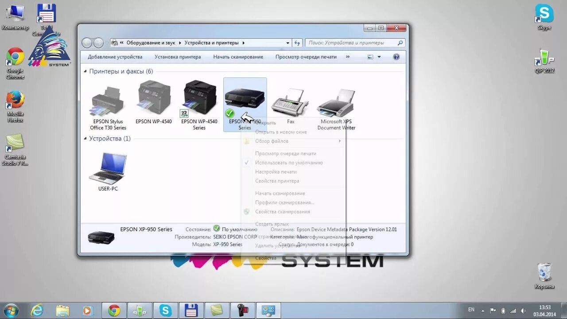Open the view options dropdown arrow
Screen dimensions: 567x319
tap(379, 57)
